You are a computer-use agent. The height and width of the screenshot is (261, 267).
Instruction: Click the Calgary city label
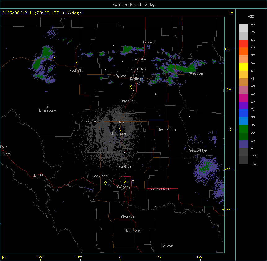124,187
